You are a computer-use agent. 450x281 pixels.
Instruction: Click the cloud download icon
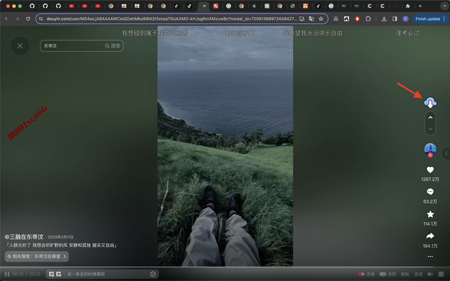(x=430, y=103)
